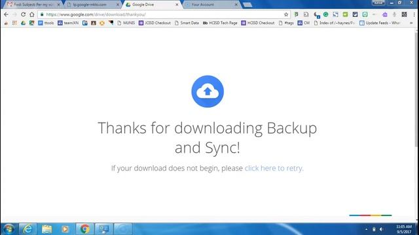The height and width of the screenshot is (235, 419).
Task: Click the address bar URL field
Action: click(x=163, y=14)
